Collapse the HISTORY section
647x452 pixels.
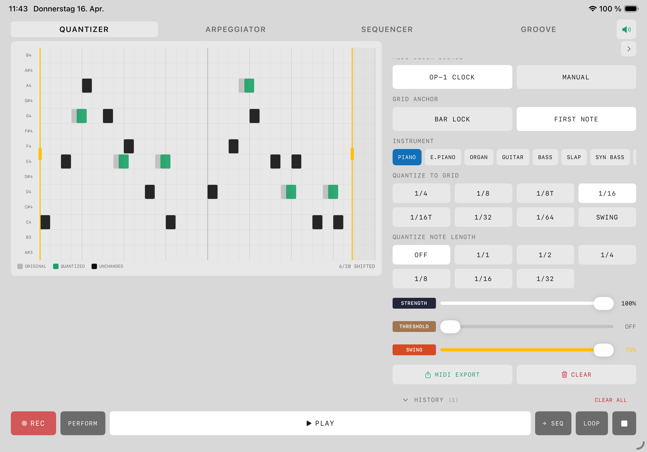point(406,400)
